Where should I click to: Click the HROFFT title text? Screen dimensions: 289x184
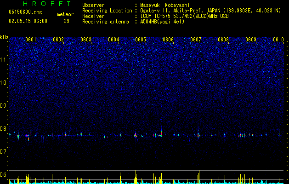[x=47, y=4]
